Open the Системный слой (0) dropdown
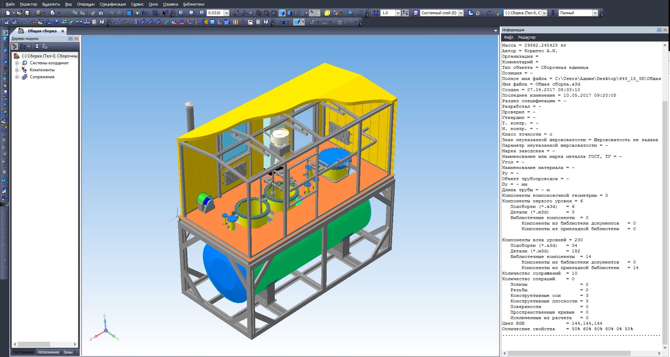Viewport: 670px width, 357px height. pyautogui.click(x=461, y=13)
